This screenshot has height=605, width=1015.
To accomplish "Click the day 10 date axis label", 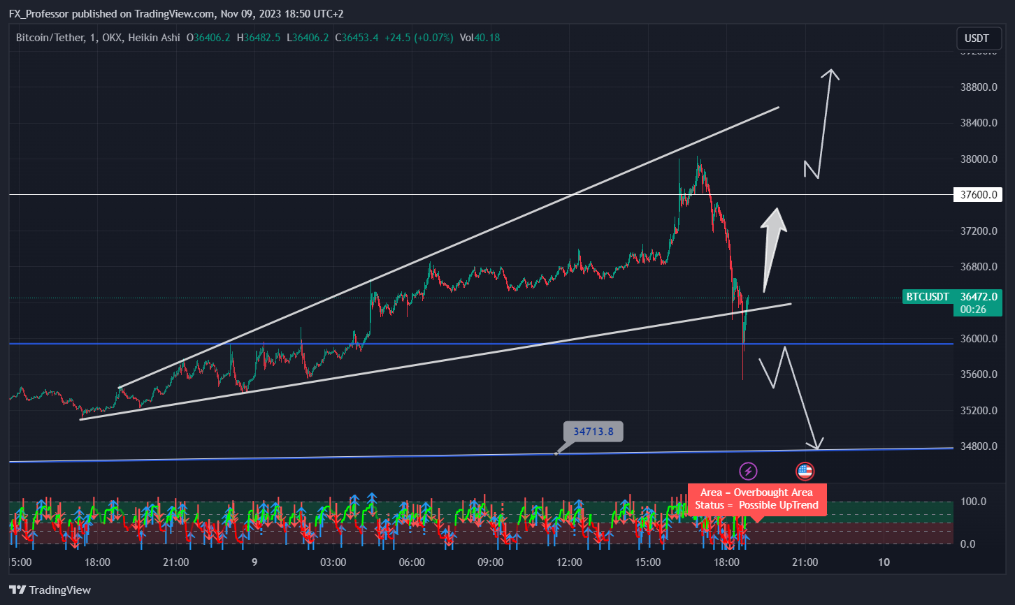I will pyautogui.click(x=884, y=562).
